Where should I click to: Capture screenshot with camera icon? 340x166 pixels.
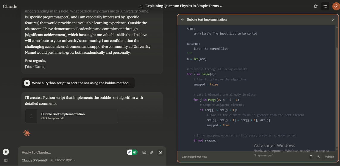(144, 152)
